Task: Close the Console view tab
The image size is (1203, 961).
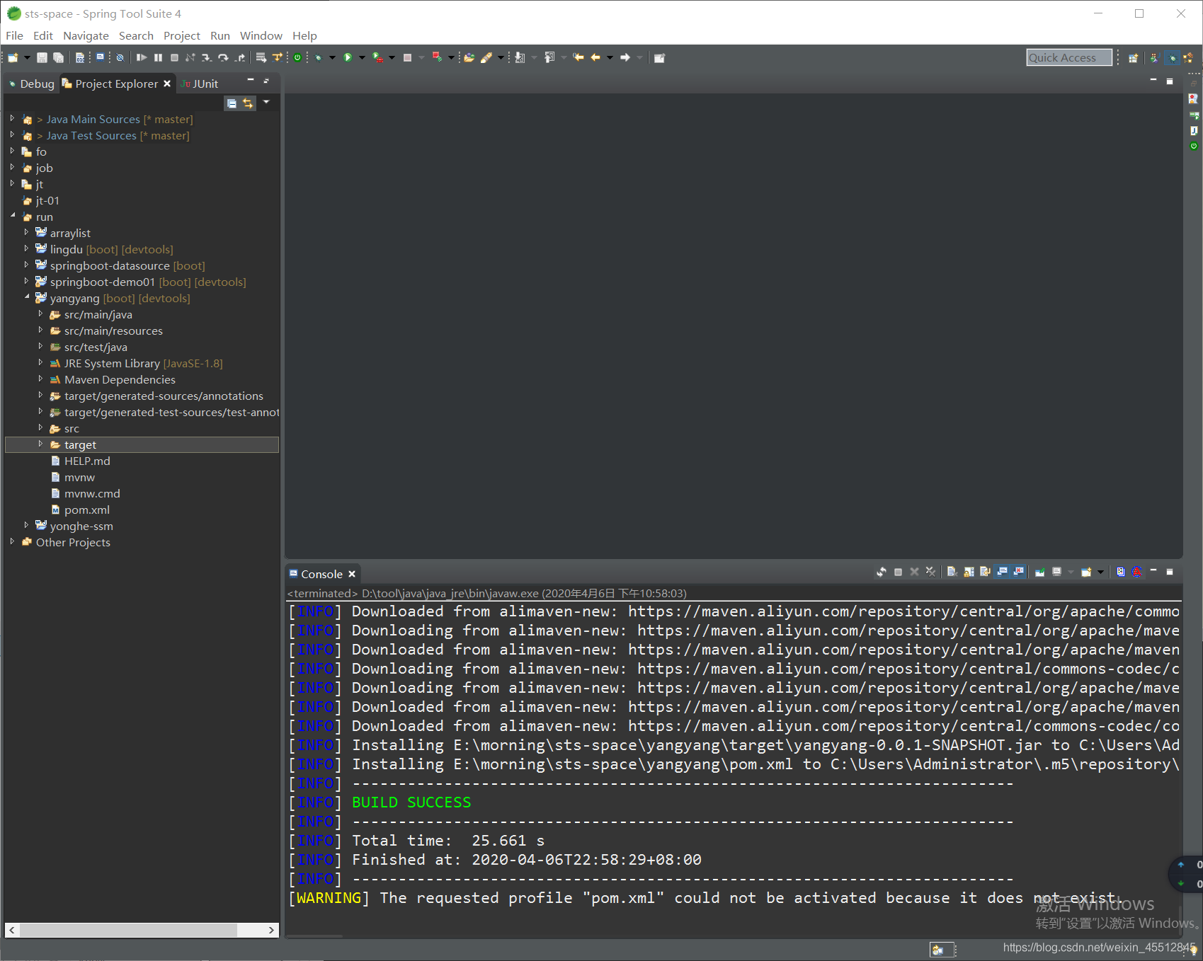Action: click(352, 574)
